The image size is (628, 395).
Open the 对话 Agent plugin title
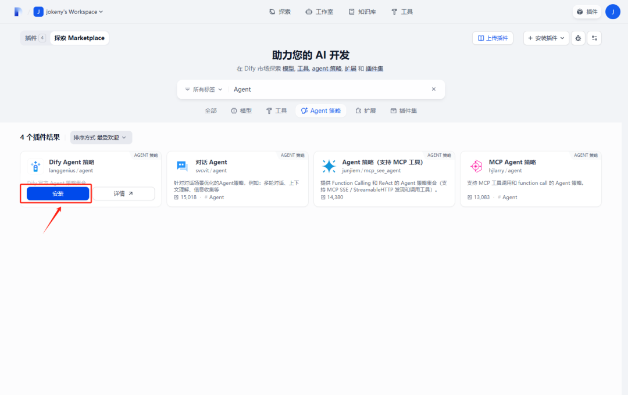(x=211, y=162)
